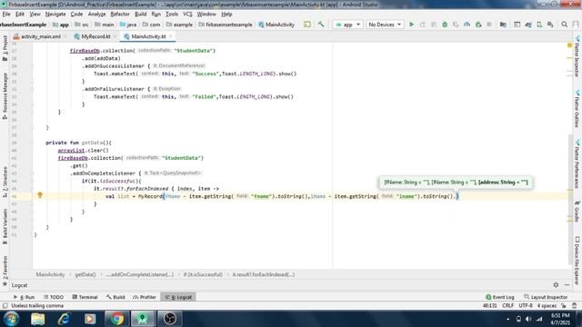Open Chrome from the taskbar
The image size is (582, 327).
116,319
